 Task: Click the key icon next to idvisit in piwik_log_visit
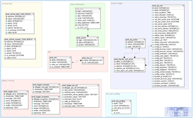(153, 8)
